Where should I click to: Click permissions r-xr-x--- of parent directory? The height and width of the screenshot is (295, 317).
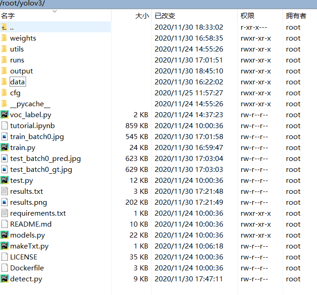pos(254,27)
